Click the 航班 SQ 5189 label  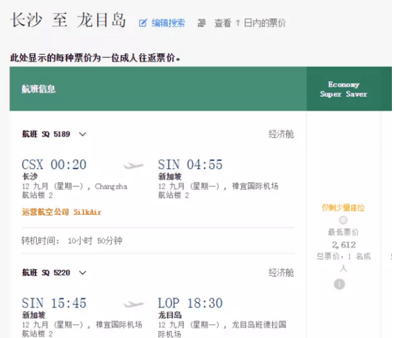coord(46,134)
